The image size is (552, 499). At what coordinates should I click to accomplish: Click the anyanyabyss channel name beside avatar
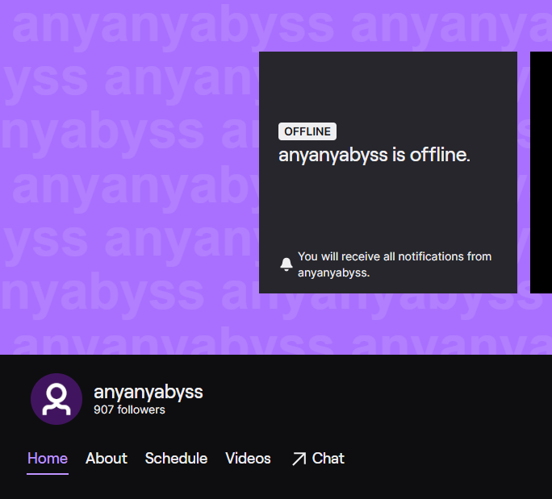tap(148, 392)
